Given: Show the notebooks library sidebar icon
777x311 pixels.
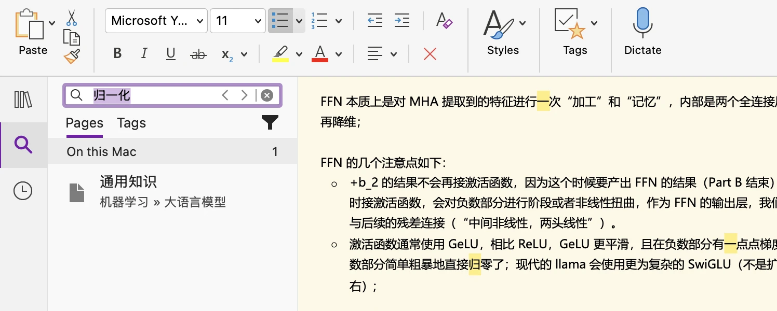Looking at the screenshot, I should 23,99.
